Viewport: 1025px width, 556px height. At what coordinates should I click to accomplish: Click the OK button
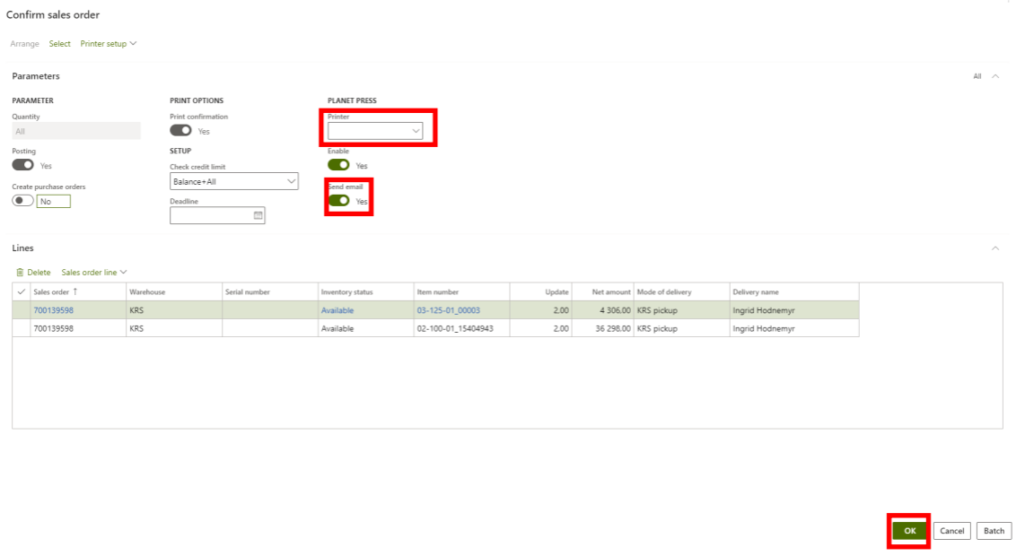[x=909, y=531]
